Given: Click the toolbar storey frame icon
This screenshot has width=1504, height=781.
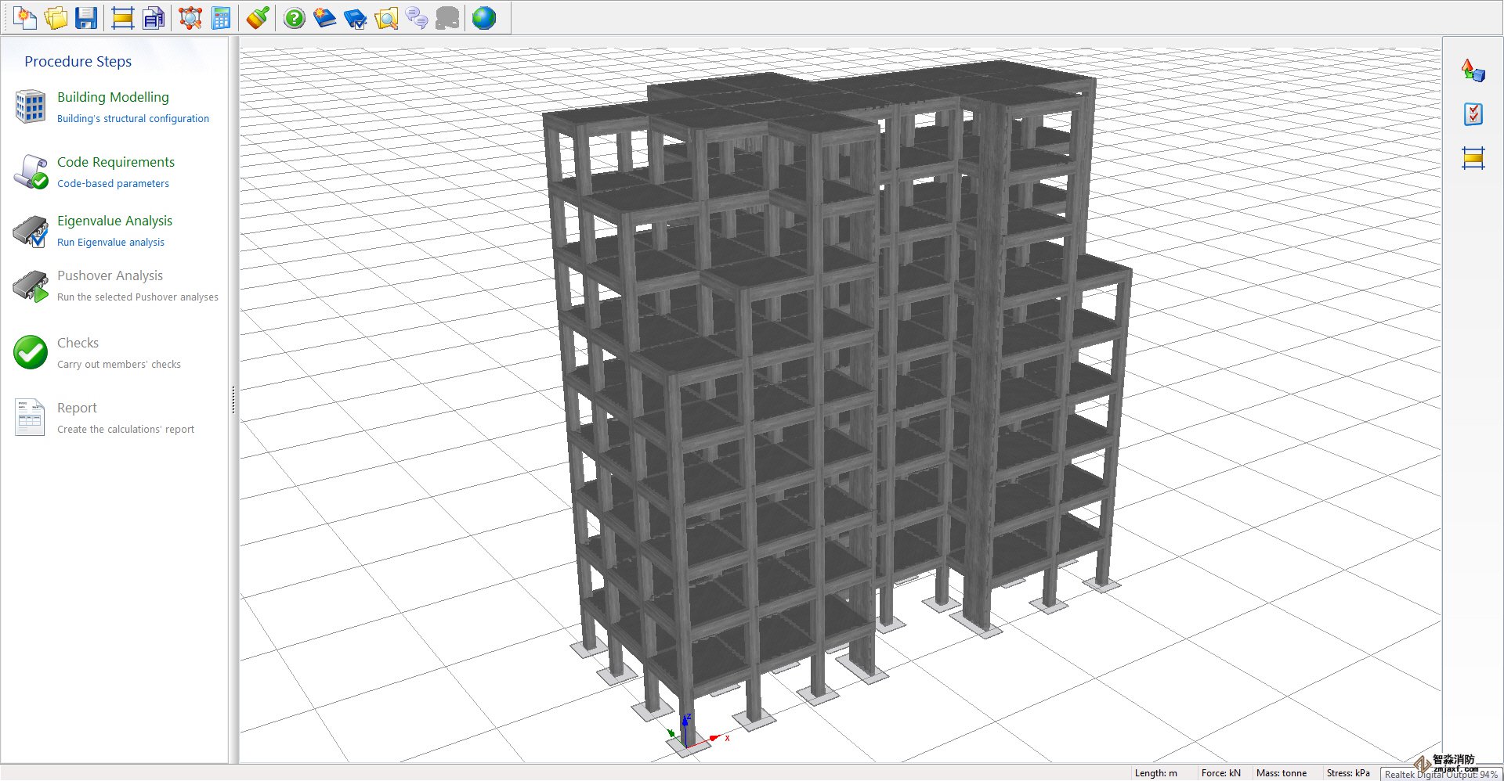Looking at the screenshot, I should [123, 18].
